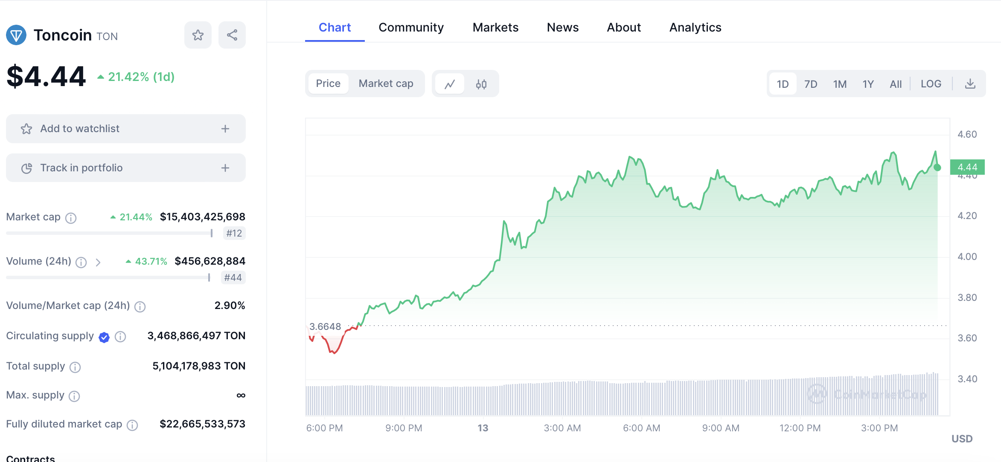Screen dimensions: 1001x462
Task: Switch to candlestick chart icon
Action: pyautogui.click(x=481, y=84)
